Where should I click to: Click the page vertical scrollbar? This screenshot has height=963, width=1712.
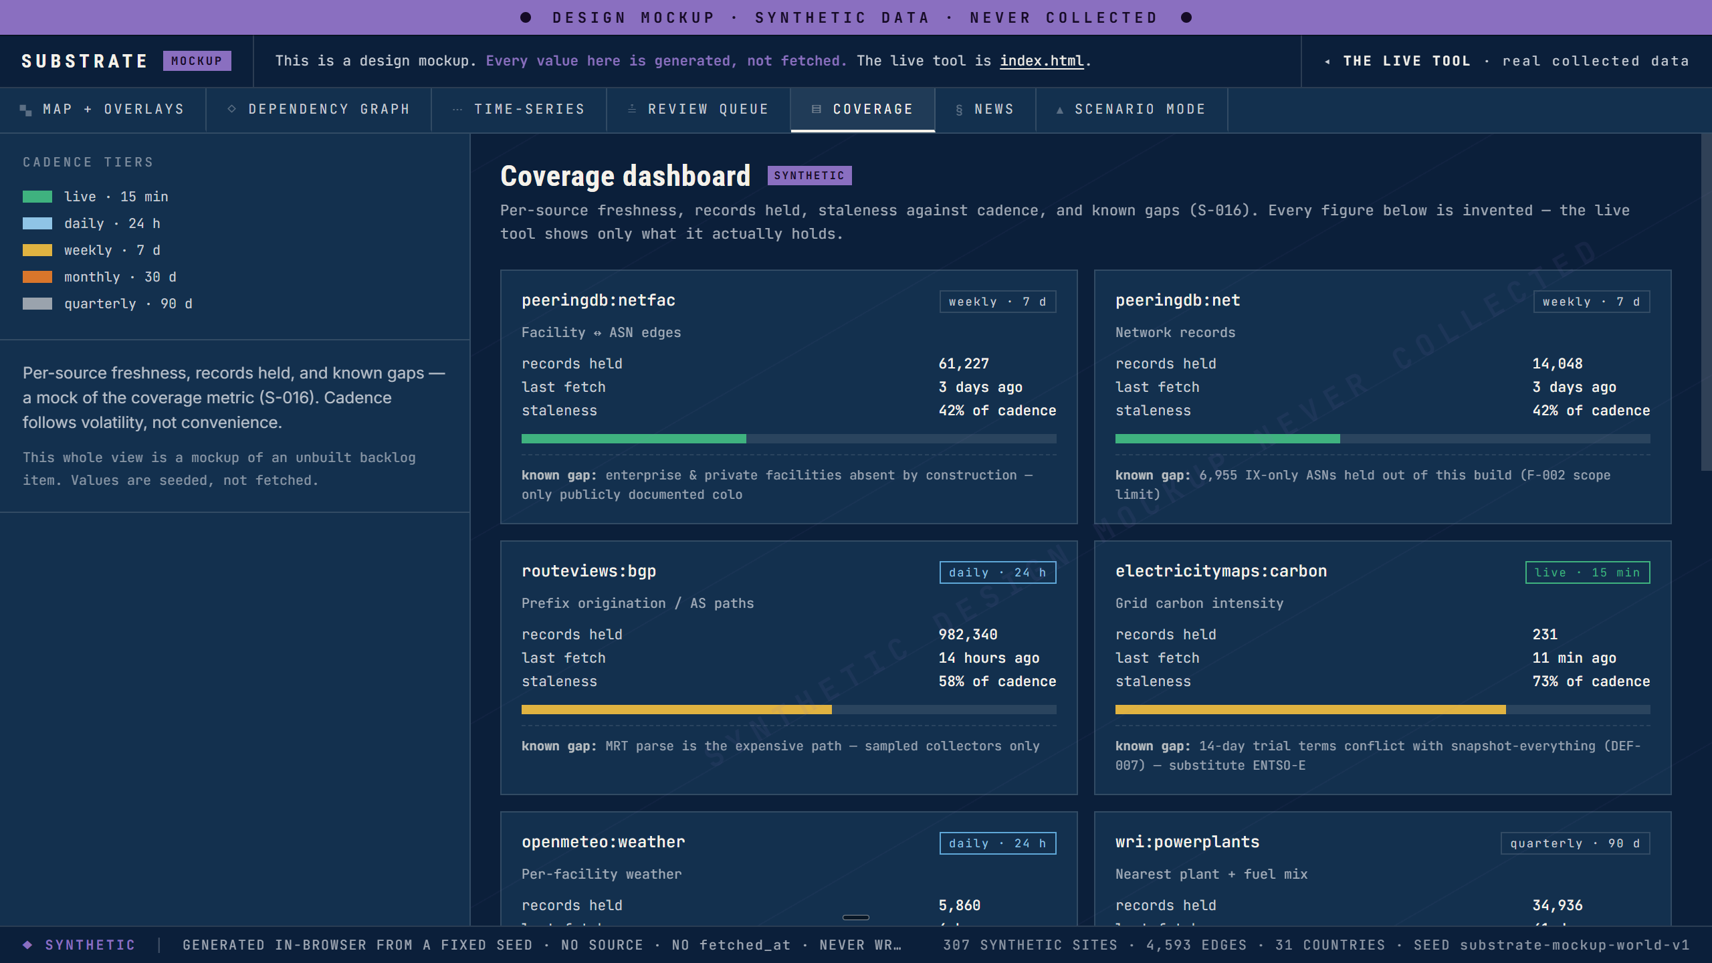[1706, 302]
